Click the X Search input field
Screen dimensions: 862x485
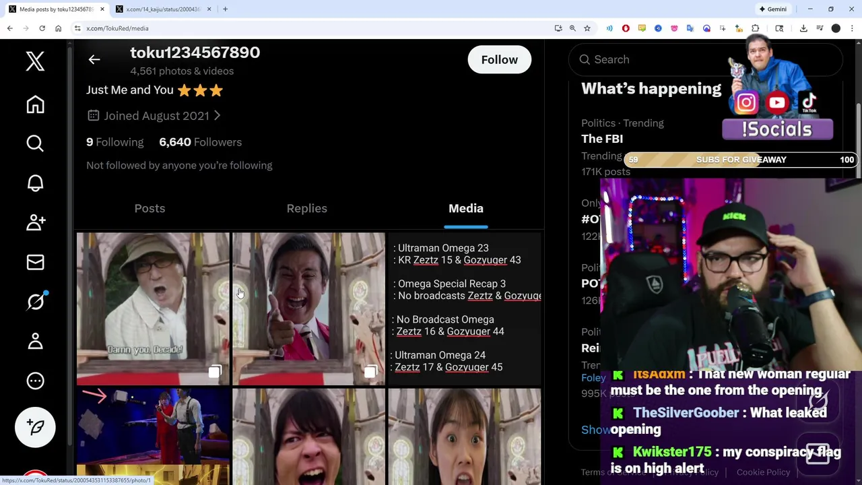[x=706, y=59]
